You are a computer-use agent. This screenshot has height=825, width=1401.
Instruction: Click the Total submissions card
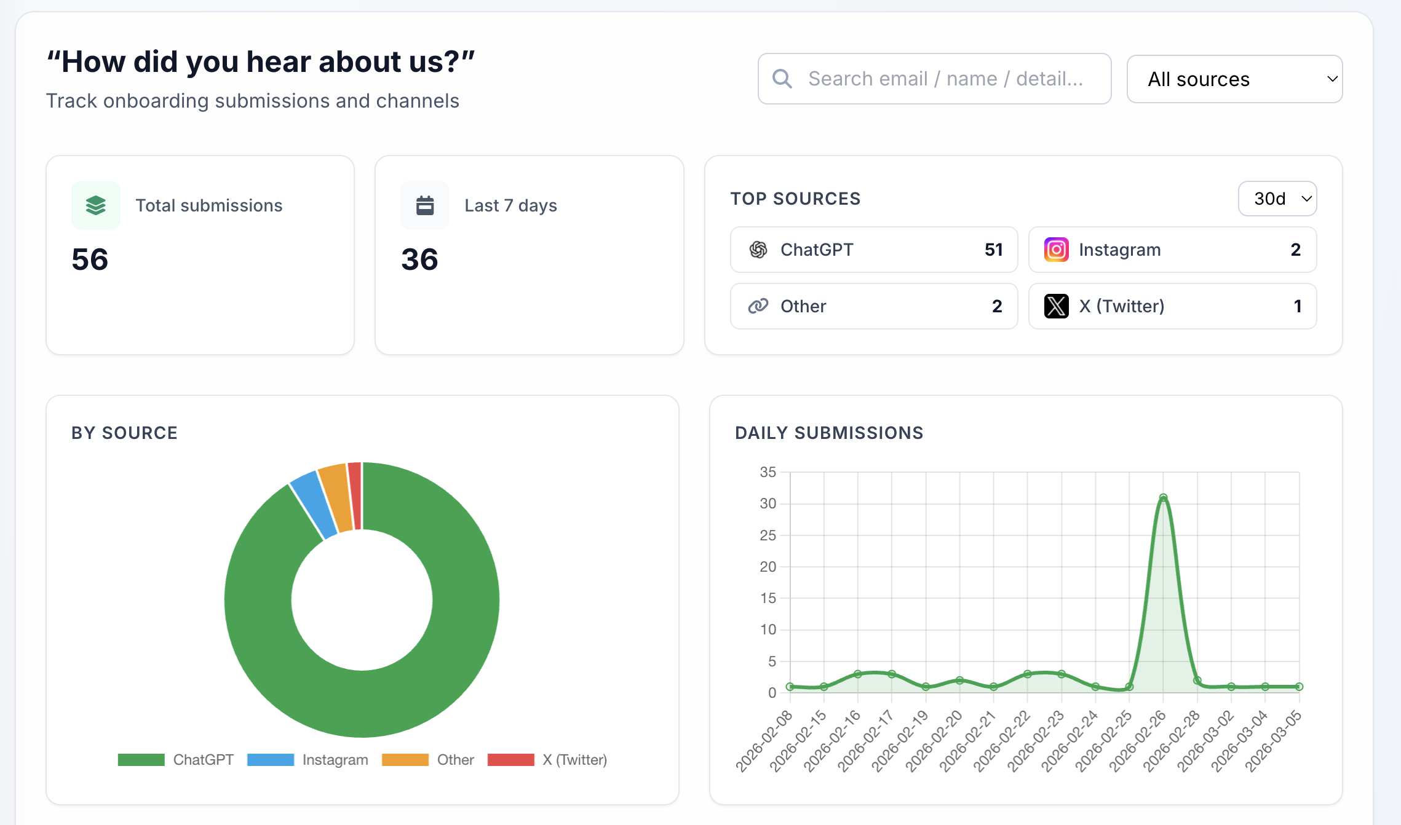200,255
